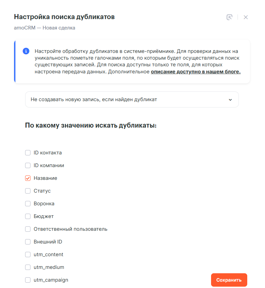Click the pop-out window icon in header
265x288 pixels.
click(229, 17)
